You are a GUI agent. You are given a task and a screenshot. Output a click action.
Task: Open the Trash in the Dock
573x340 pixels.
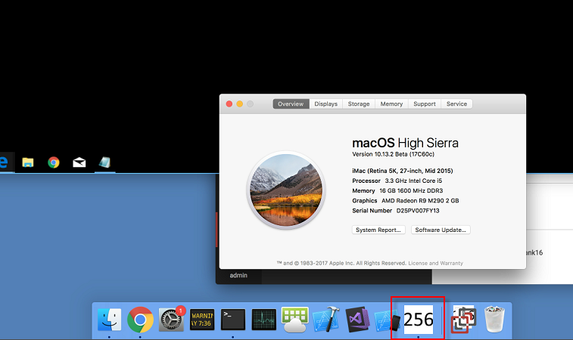pyautogui.click(x=494, y=320)
